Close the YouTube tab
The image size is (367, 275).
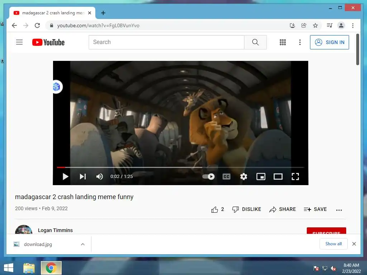(90, 13)
